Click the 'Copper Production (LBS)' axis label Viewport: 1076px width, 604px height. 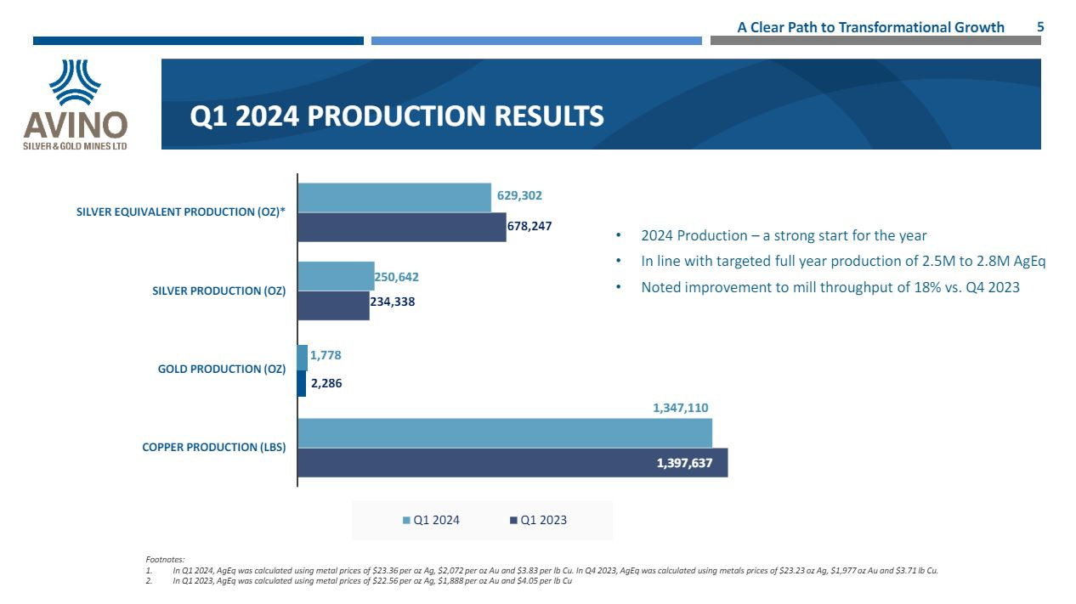(x=214, y=447)
